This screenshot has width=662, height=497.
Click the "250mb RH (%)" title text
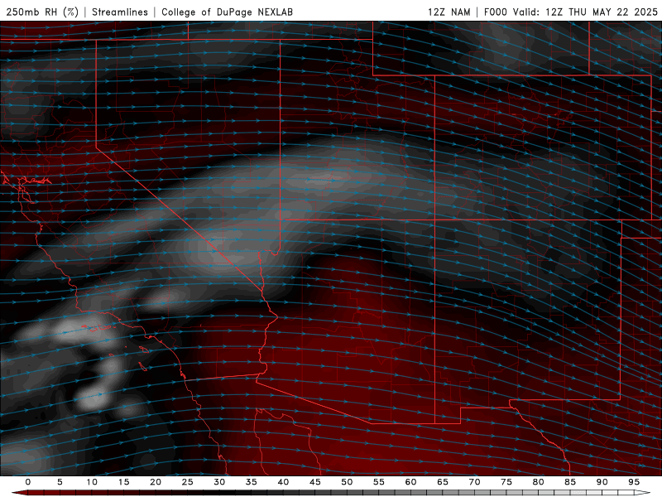[x=42, y=12]
